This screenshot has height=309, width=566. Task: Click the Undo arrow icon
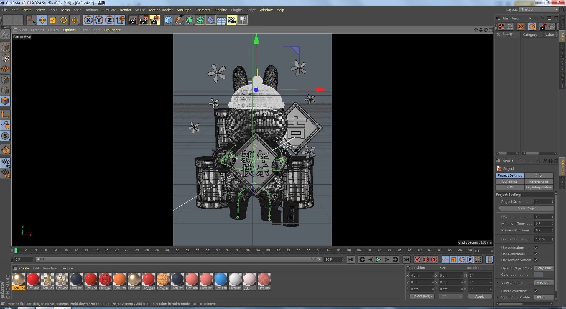8,20
